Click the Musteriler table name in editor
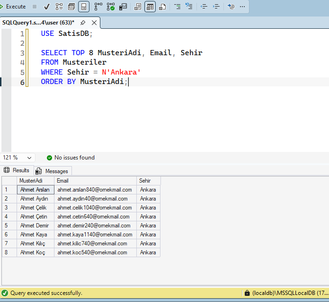This screenshot has height=302, width=329. pos(85,62)
